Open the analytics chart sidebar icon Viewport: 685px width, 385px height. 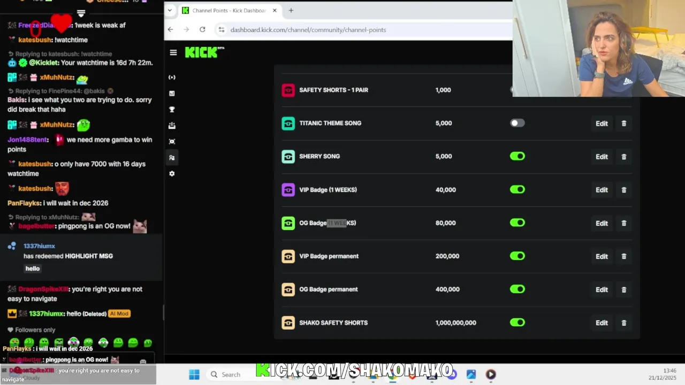pyautogui.click(x=172, y=93)
